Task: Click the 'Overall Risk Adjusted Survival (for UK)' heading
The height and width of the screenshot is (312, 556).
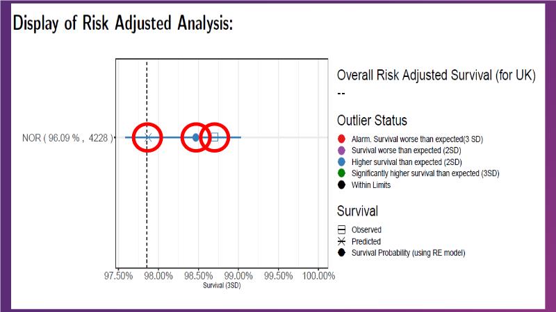Action: click(436, 76)
